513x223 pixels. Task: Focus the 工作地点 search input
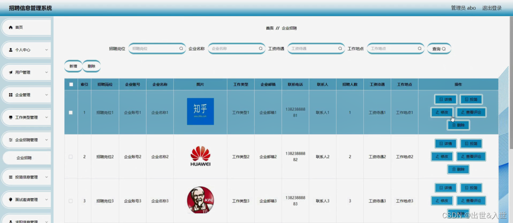coord(396,49)
